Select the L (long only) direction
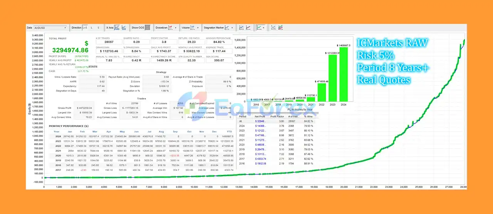This screenshot has height=214, width=493. [x=91, y=28]
